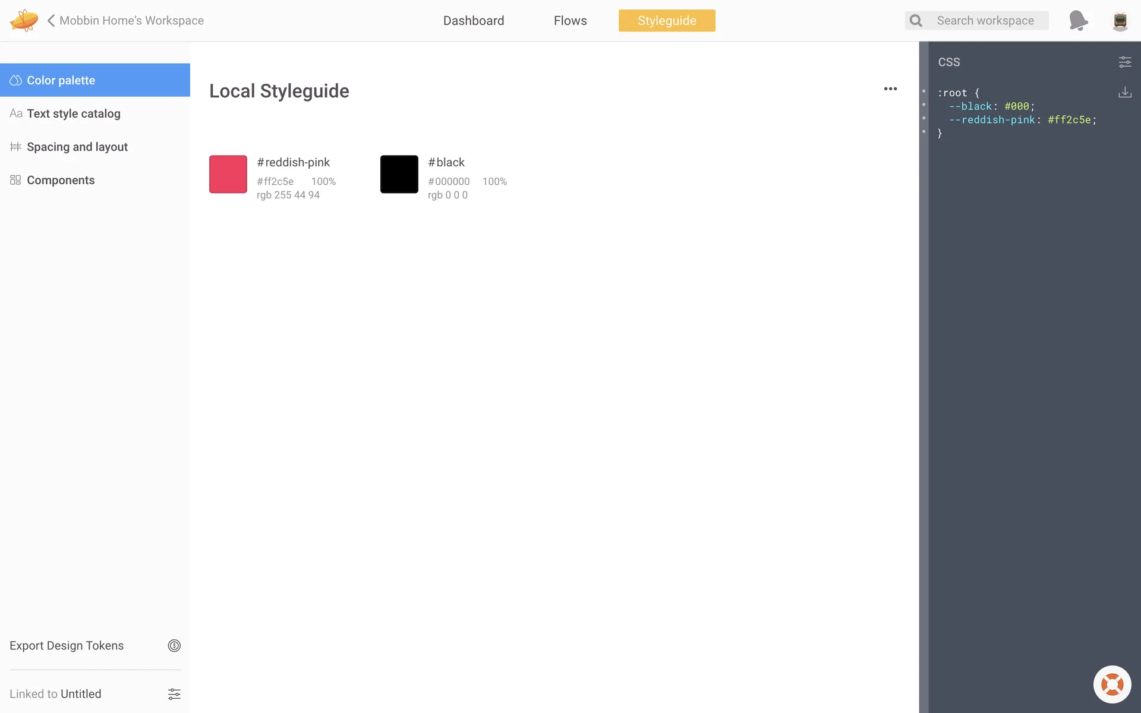Click the CSS panel settings sliders icon

click(x=1124, y=62)
